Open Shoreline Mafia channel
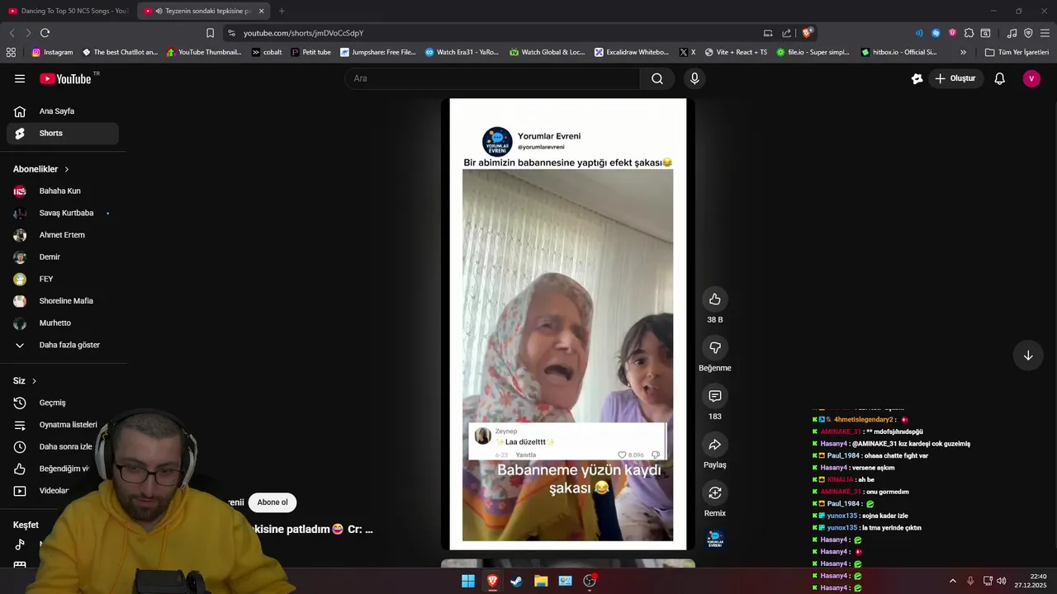The width and height of the screenshot is (1057, 594). tap(63, 301)
